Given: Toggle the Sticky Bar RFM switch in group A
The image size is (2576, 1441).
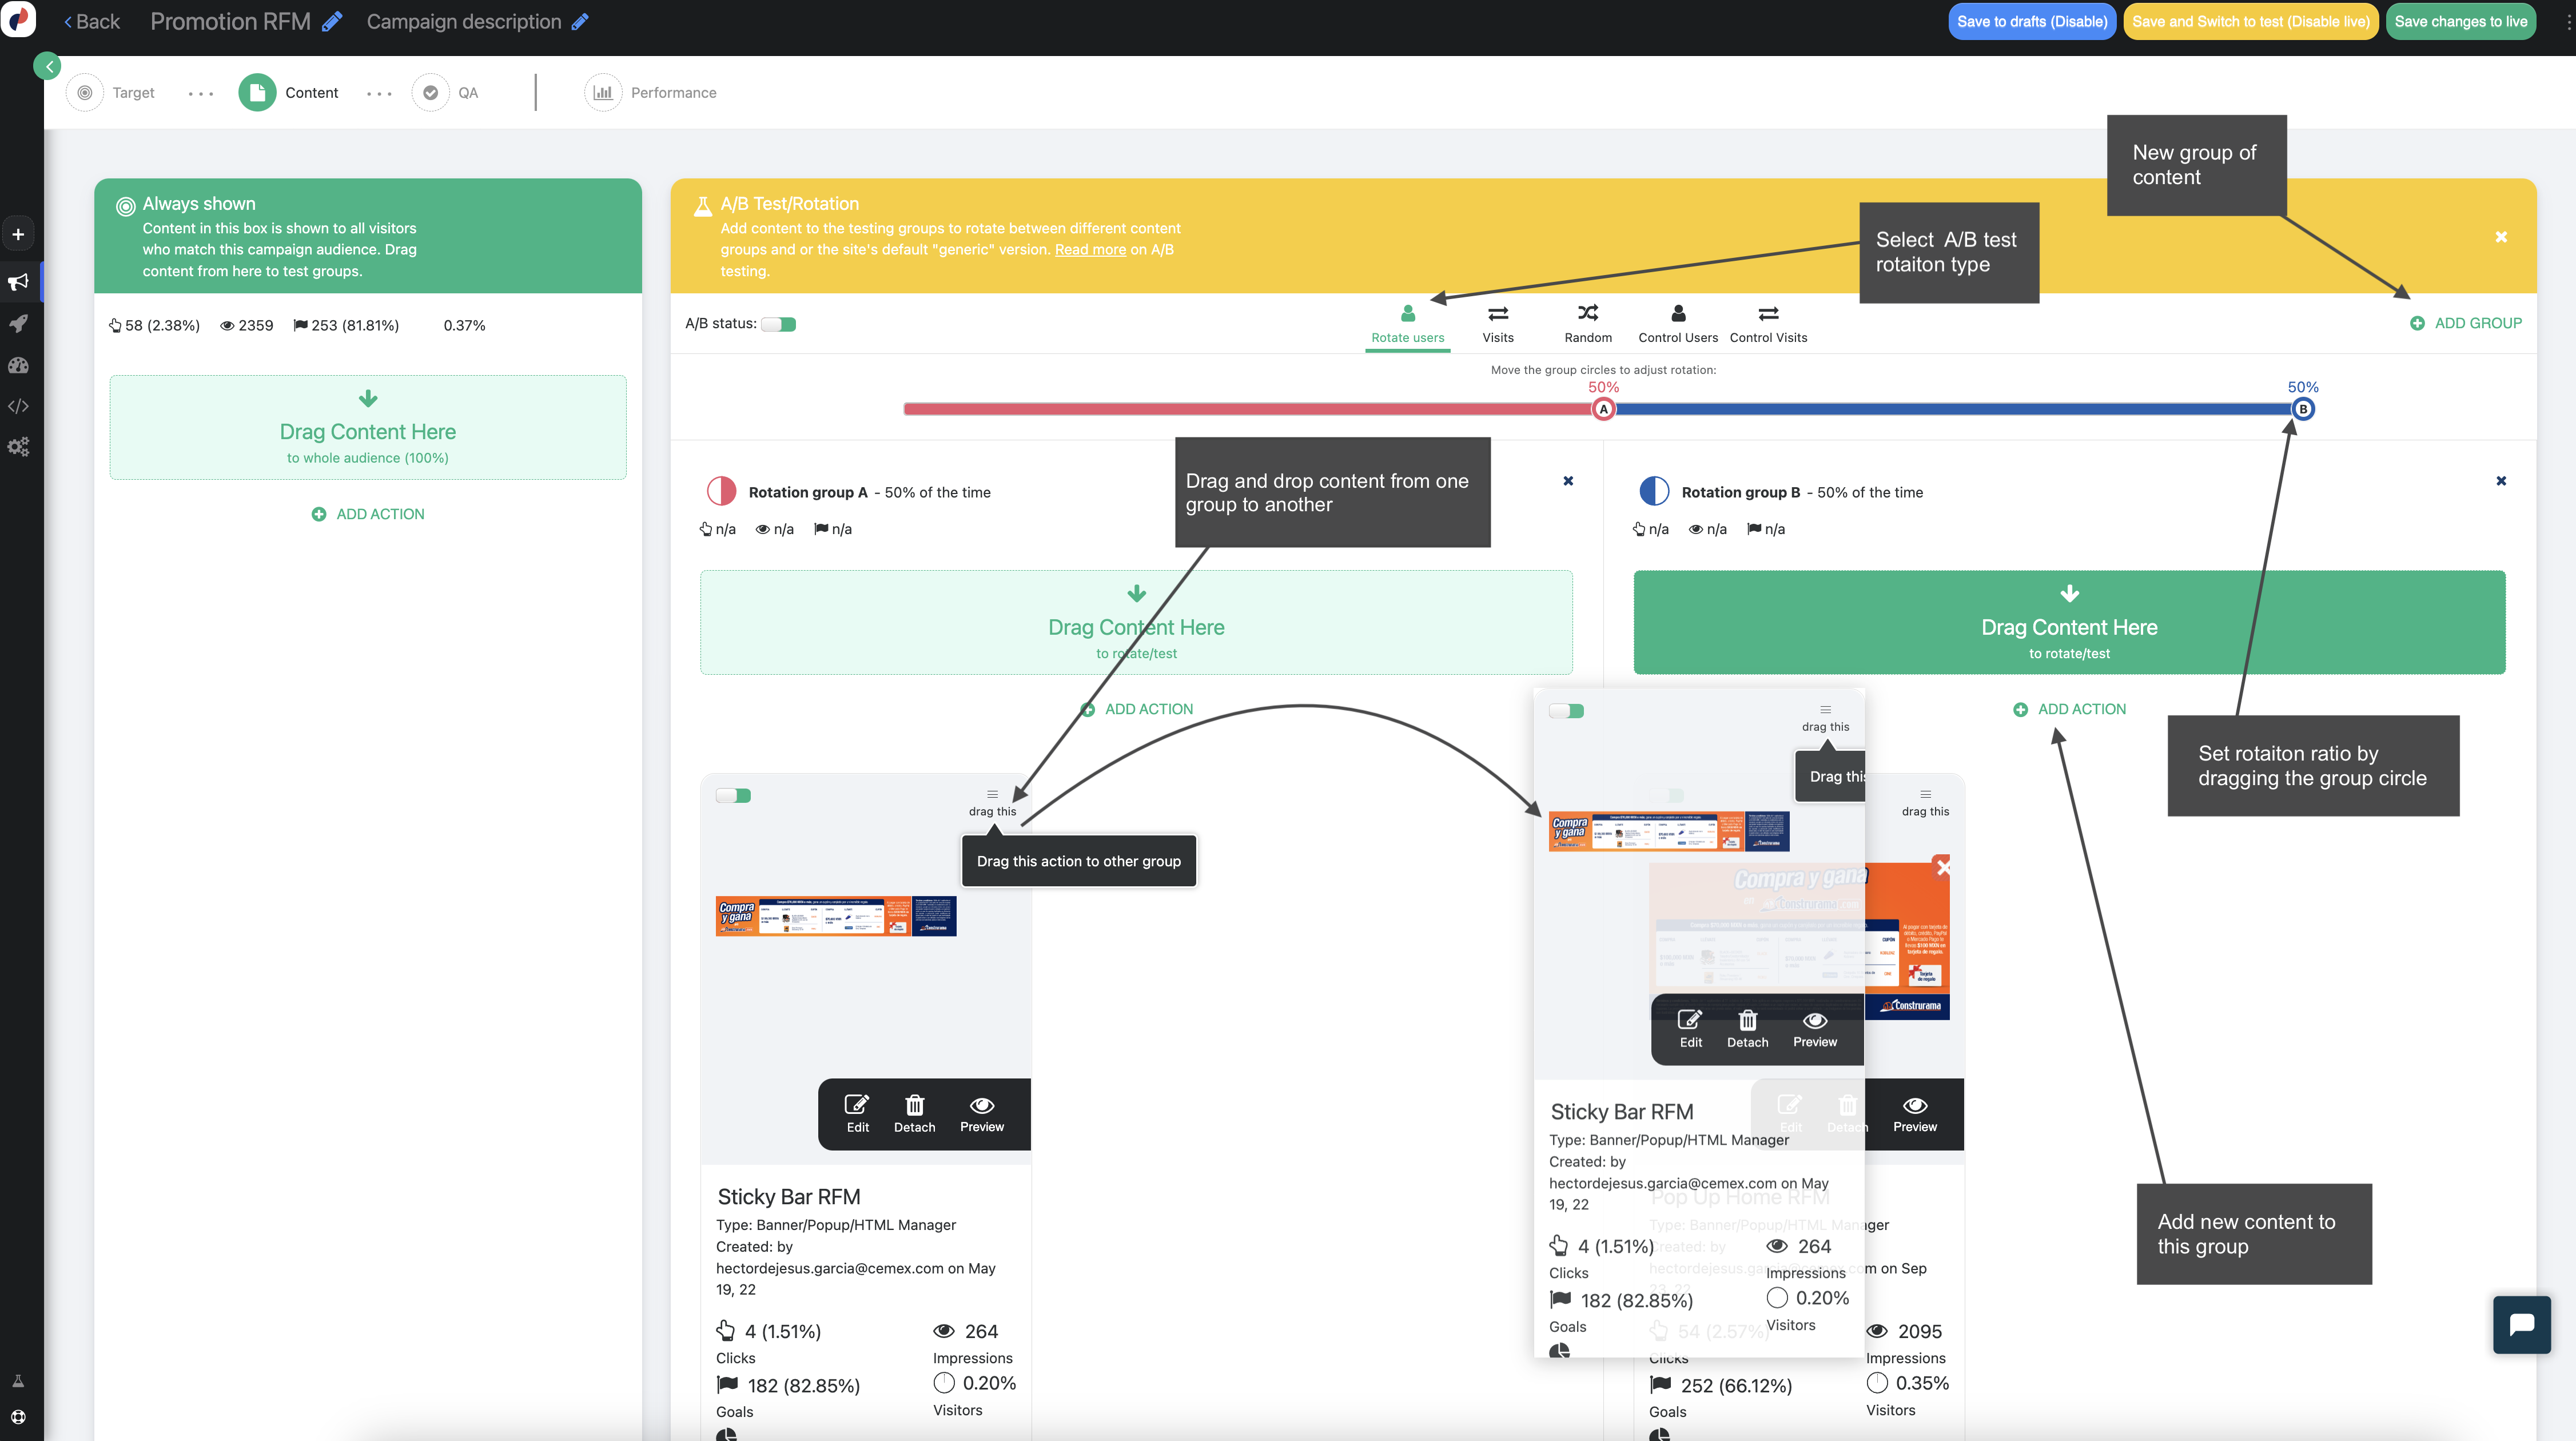Looking at the screenshot, I should 733,796.
